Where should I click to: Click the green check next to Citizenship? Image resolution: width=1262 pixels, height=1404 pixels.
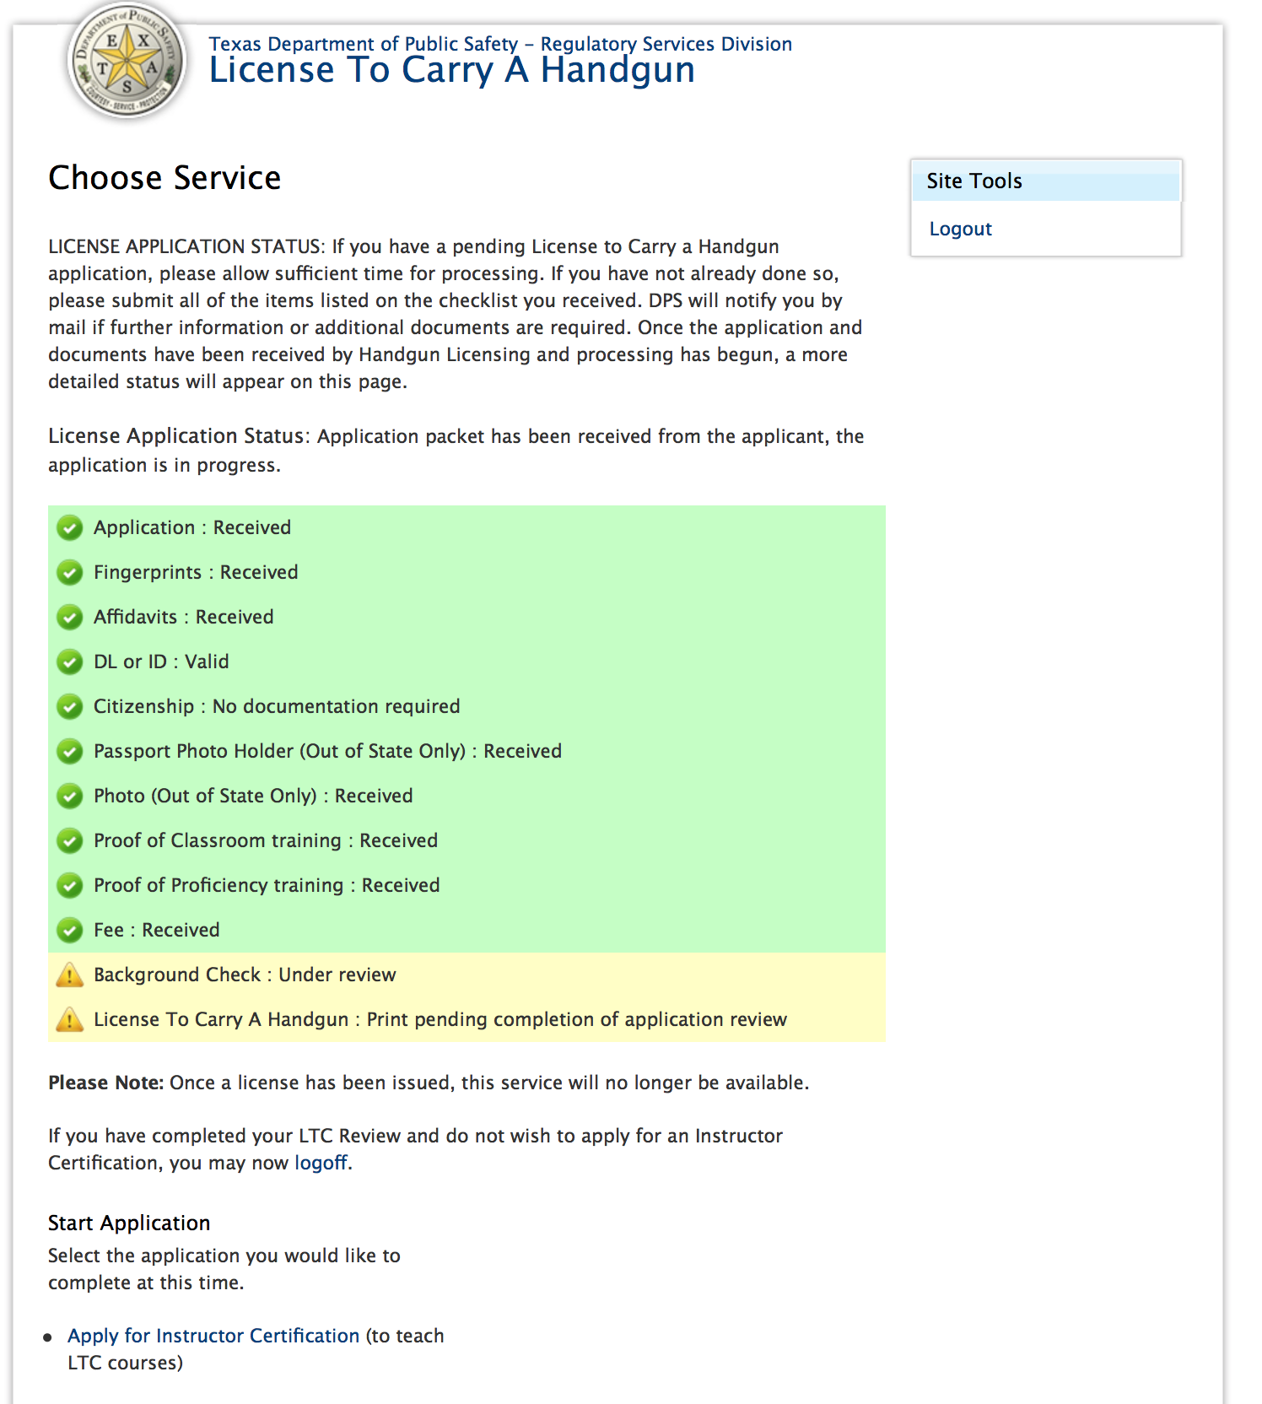click(69, 707)
